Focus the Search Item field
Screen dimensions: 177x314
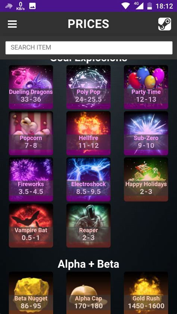click(89, 48)
